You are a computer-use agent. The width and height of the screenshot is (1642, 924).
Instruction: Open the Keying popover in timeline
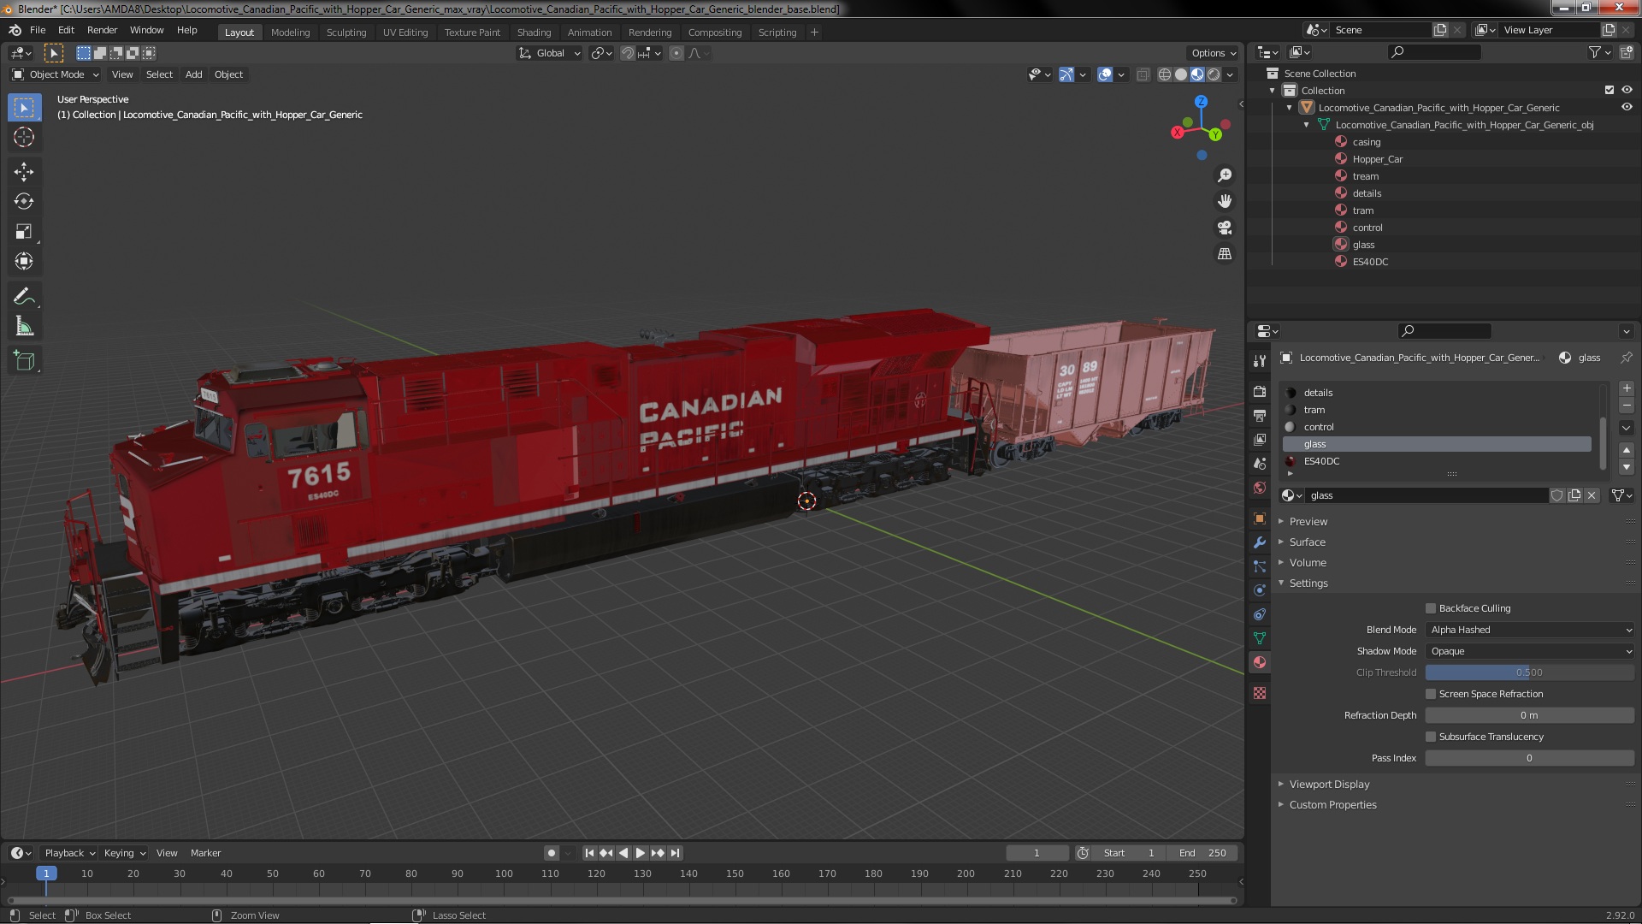click(x=125, y=853)
